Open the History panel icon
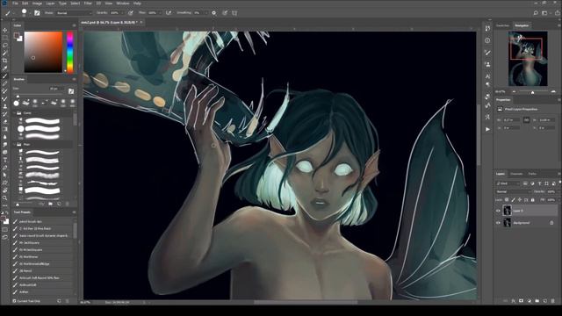This screenshot has height=316, width=562. coord(487,29)
